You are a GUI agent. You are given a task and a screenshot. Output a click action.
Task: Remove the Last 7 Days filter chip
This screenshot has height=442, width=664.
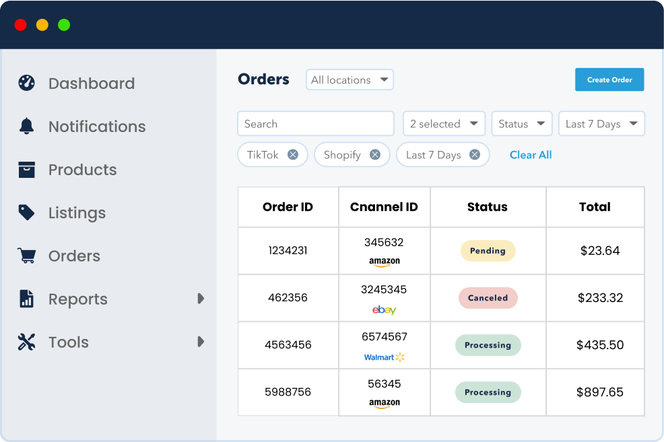[475, 155]
